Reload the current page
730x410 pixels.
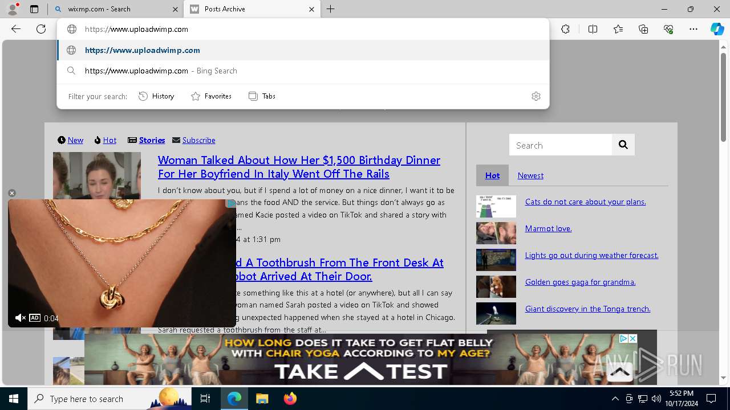coord(41,29)
